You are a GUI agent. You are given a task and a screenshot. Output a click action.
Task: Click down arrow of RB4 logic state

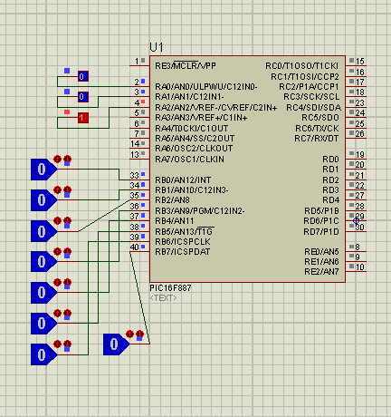[67, 282]
